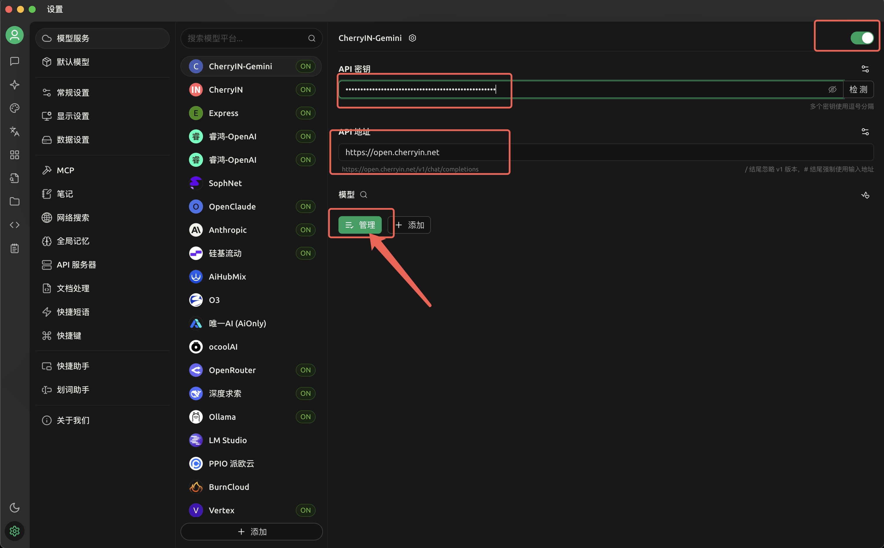Viewport: 884px width, 548px height.
Task: Open provider settings icon beside CherryIN-Gemini title
Action: [x=412, y=38]
